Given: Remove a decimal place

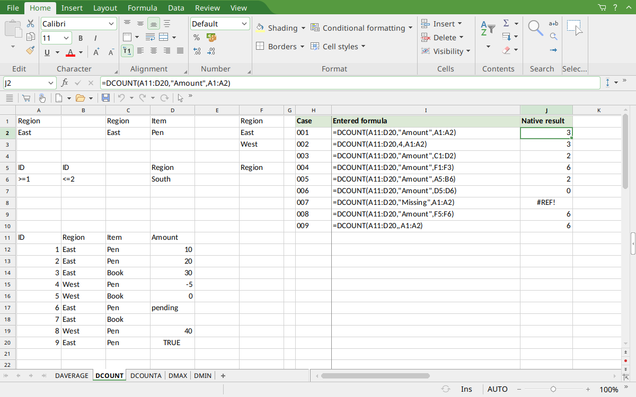Looking at the screenshot, I should [211, 51].
